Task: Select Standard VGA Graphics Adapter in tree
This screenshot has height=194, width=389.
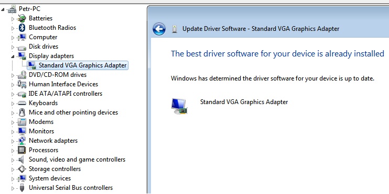Action: (83, 65)
